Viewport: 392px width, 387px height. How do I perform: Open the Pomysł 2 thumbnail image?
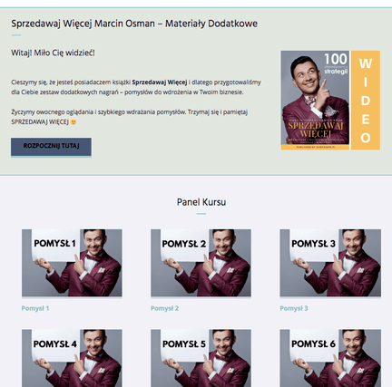(201, 263)
